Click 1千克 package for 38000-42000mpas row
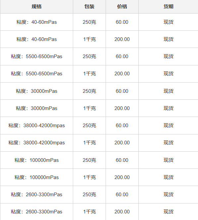This screenshot has width=198, height=220. pyautogui.click(x=89, y=143)
